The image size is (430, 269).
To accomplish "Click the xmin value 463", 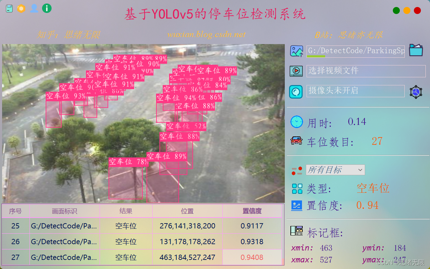I will click(326, 248).
